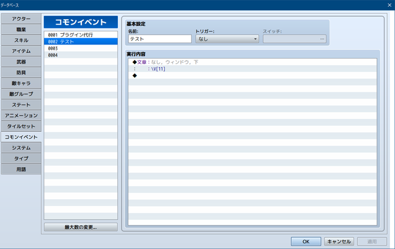Select the 文章 command line
This screenshot has height=249, width=395.
[252, 62]
